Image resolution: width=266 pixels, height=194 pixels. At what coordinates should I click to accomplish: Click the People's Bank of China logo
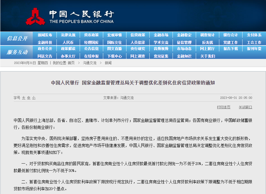click(x=70, y=16)
